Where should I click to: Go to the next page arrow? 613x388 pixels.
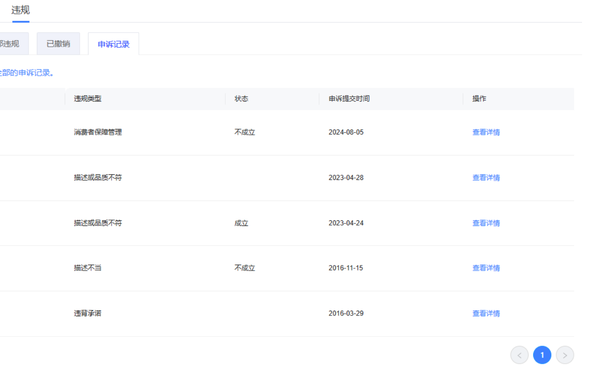pos(565,355)
